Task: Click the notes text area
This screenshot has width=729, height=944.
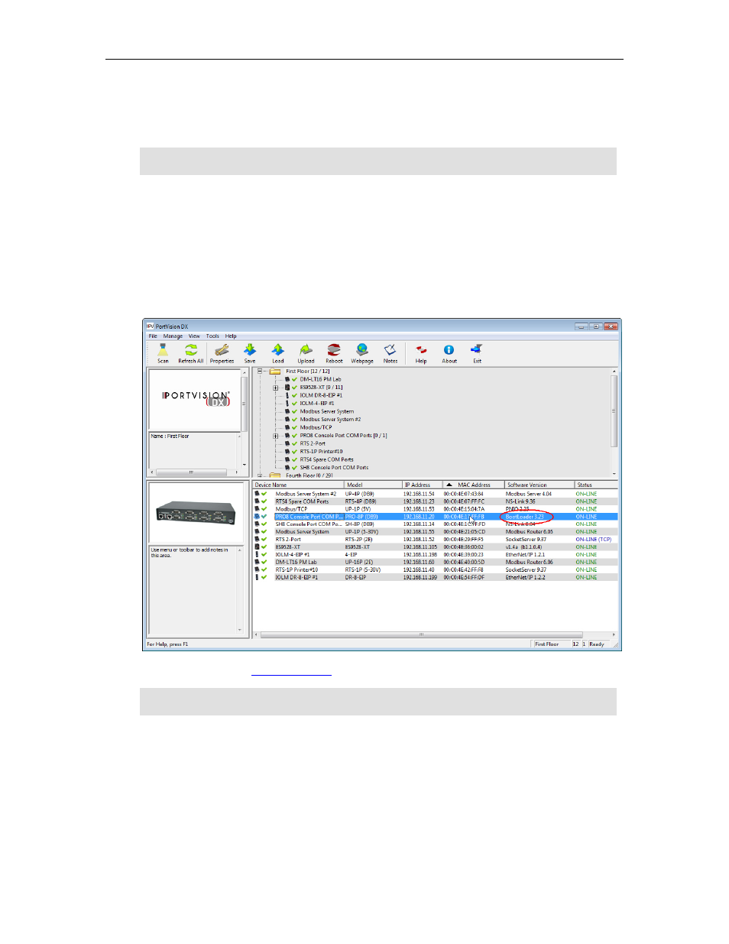Action: coord(196,590)
